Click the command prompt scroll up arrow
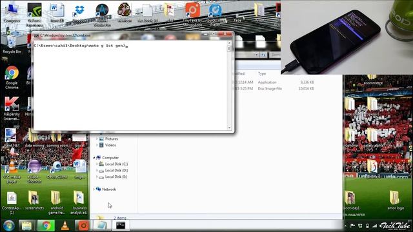 tap(229, 43)
